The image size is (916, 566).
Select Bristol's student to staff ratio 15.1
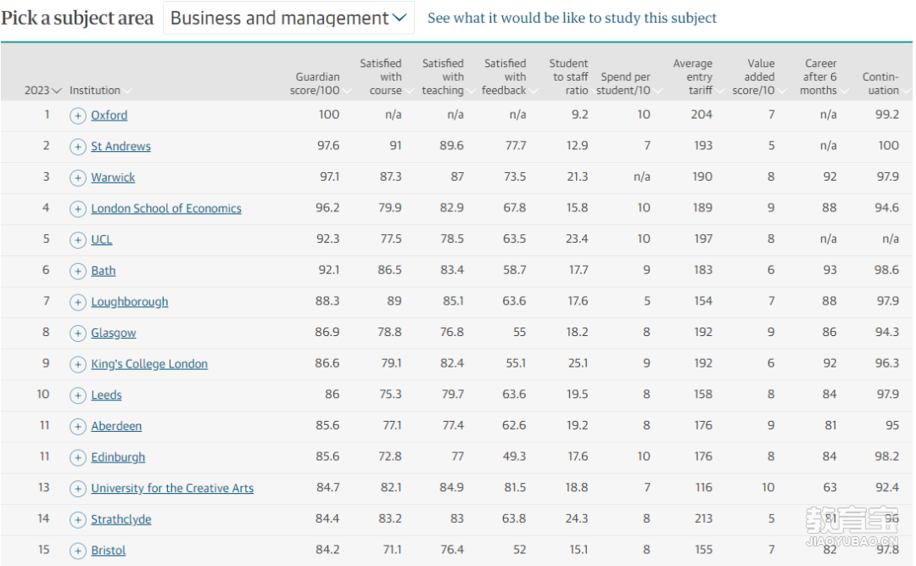[x=578, y=550]
